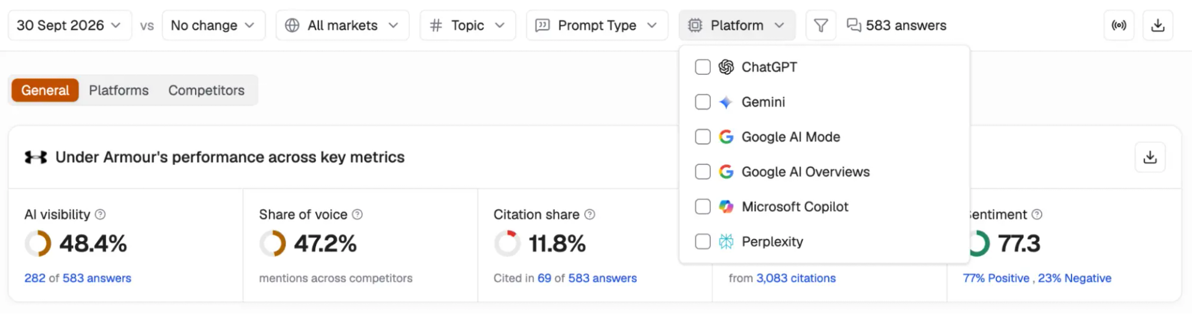This screenshot has height=314, width=1192.
Task: Open 583 answers link under Citation share
Action: click(x=602, y=278)
